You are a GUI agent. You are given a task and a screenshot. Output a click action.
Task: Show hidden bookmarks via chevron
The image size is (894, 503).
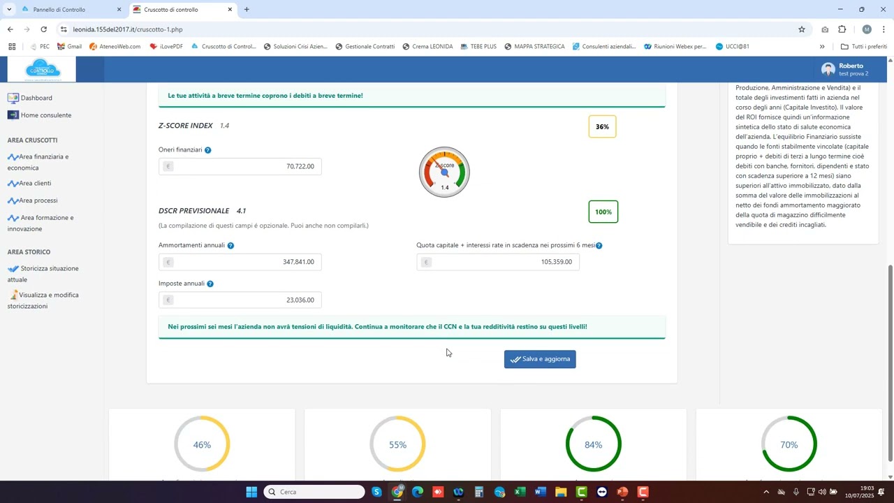click(x=822, y=47)
